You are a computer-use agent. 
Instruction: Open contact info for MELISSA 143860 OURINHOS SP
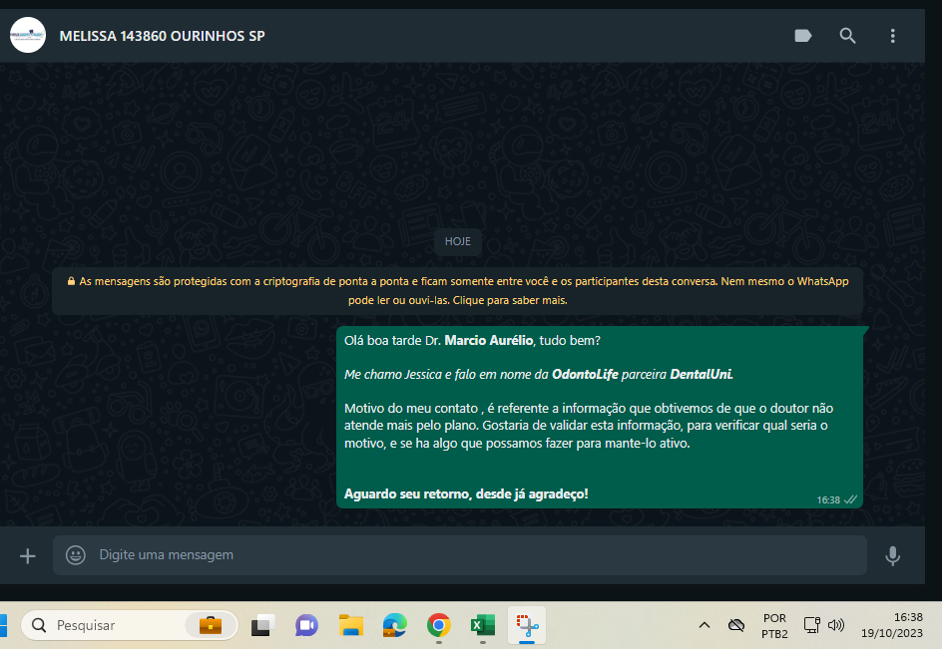pos(163,36)
